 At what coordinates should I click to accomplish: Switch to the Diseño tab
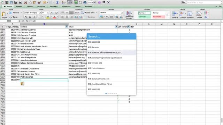tap(19, 7)
